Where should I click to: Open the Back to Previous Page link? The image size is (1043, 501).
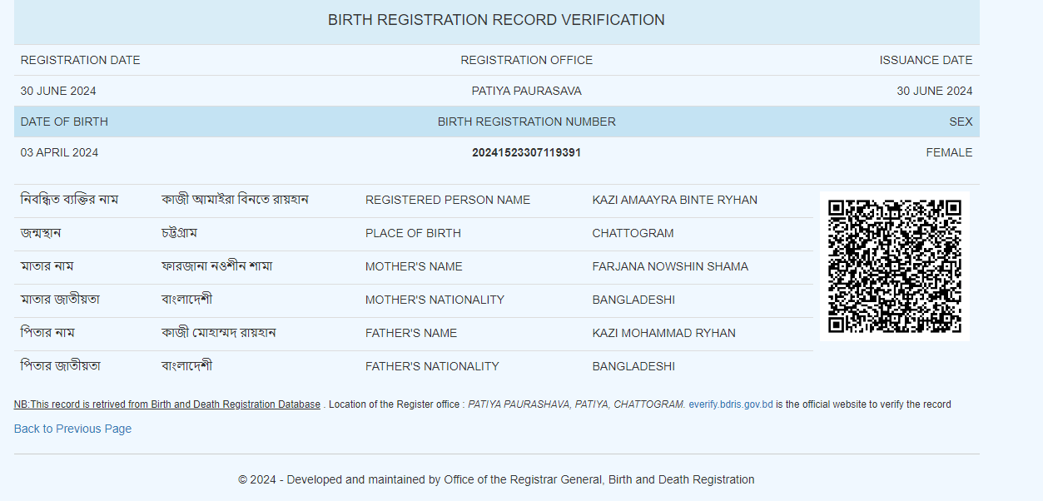(72, 429)
